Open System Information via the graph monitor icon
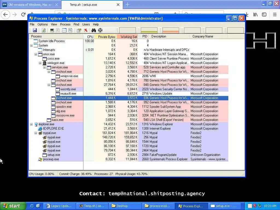280x210 pixels. coord(52,30)
